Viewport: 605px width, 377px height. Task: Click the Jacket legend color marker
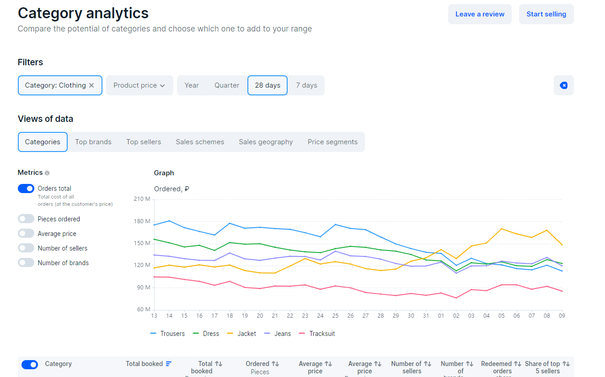tap(230, 334)
